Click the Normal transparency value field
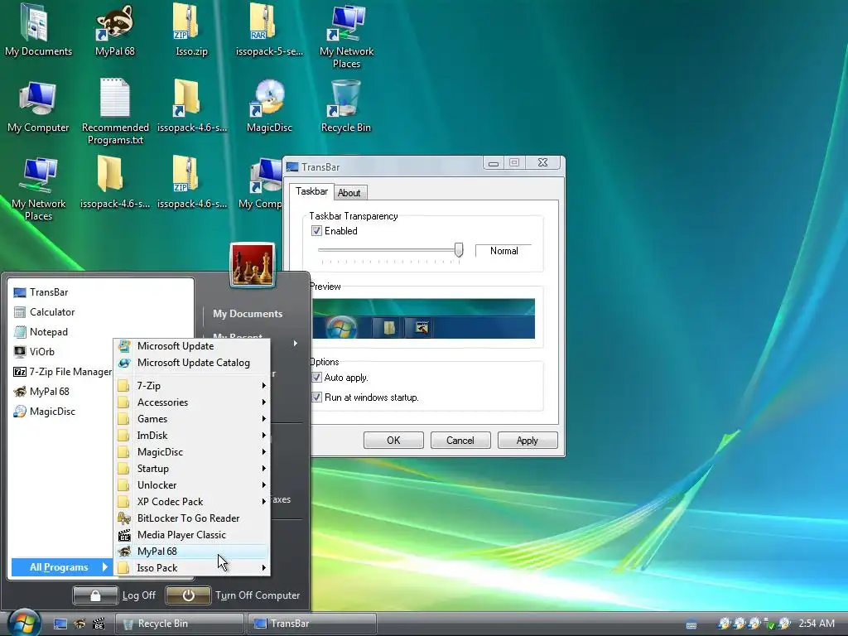Image resolution: width=848 pixels, height=636 pixels. (x=503, y=251)
